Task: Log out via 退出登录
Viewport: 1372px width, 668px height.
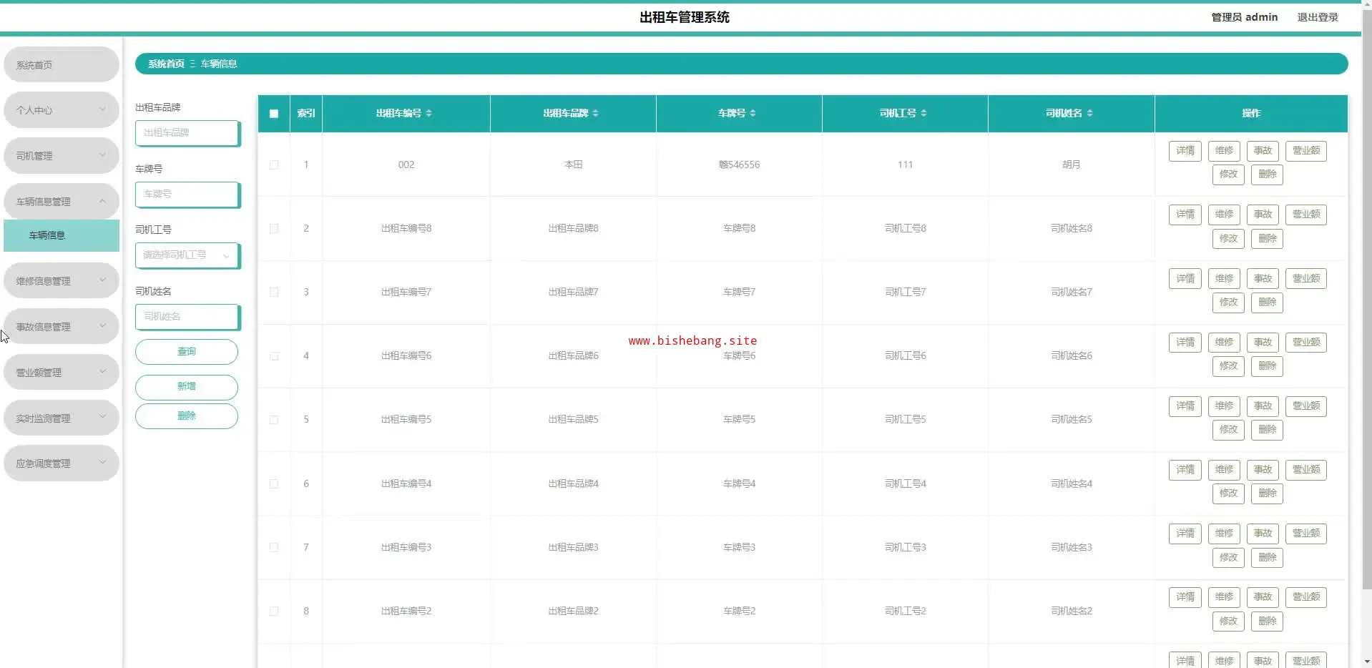Action: coord(1318,17)
